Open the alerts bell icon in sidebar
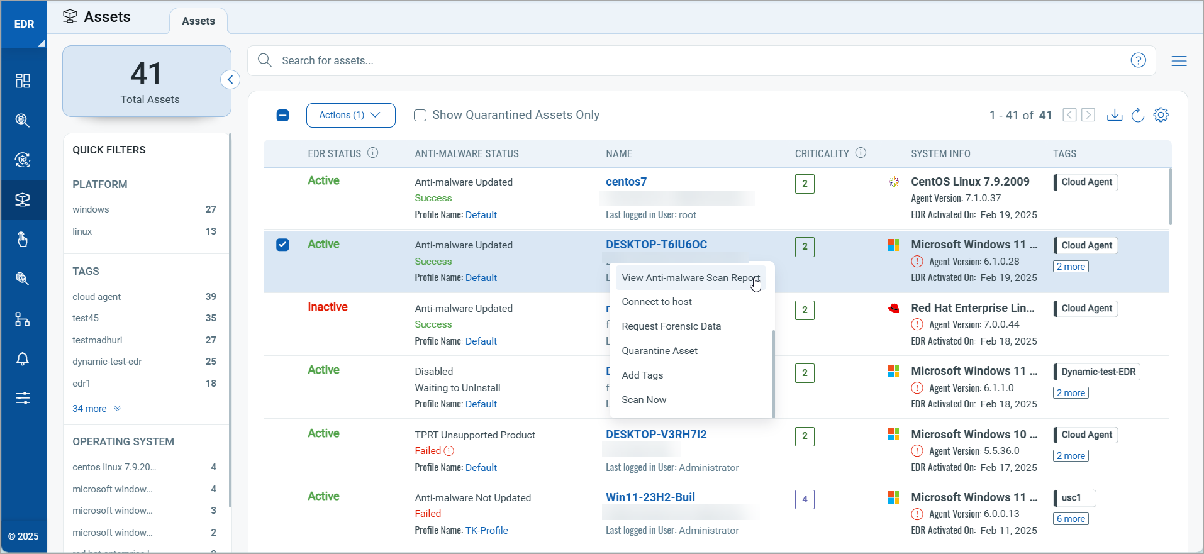 coord(23,358)
